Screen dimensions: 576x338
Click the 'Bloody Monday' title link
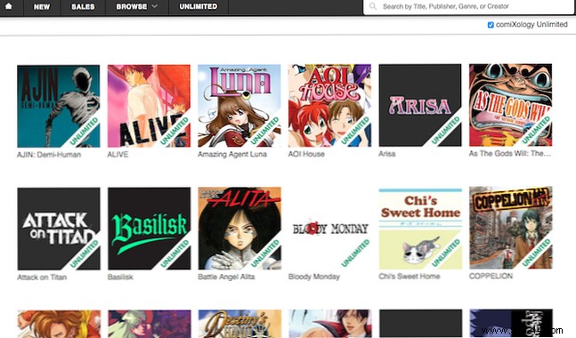(314, 277)
